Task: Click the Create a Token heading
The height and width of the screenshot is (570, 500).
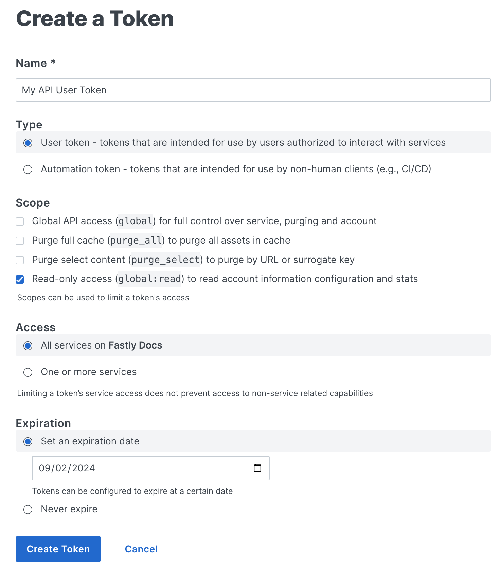Action: pos(95,19)
